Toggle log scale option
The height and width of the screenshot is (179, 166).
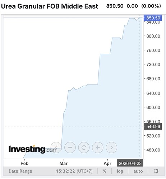[x=120, y=171]
